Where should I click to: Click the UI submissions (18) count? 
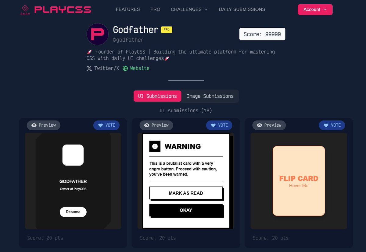pyautogui.click(x=186, y=110)
